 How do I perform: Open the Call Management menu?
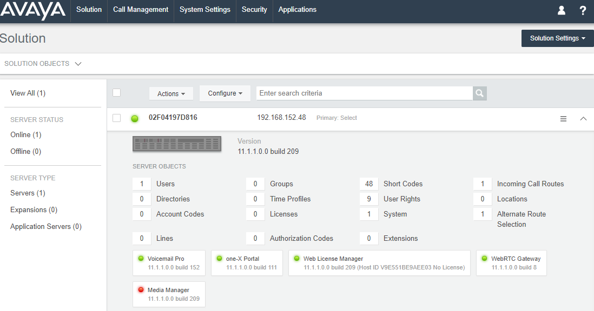click(x=141, y=10)
